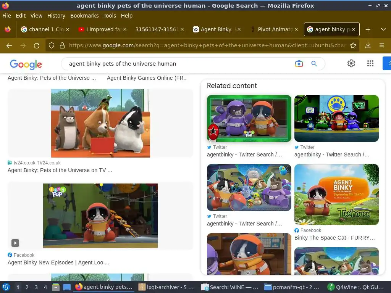The image size is (391, 293).
Task: Open the LXQt start menu icon
Action: pos(6,287)
